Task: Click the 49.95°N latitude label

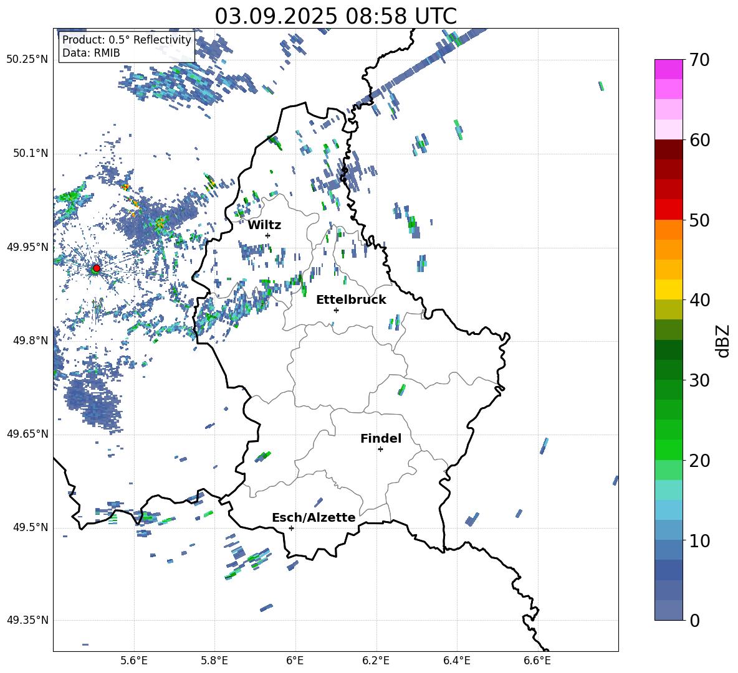Action: (x=27, y=247)
